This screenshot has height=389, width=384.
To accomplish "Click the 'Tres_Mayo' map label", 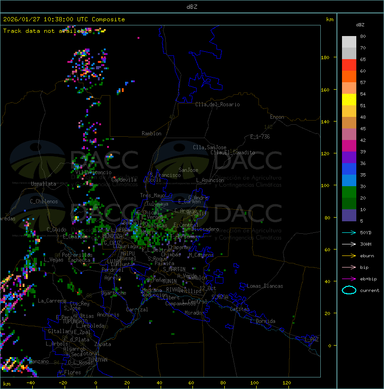I will click(152, 195).
